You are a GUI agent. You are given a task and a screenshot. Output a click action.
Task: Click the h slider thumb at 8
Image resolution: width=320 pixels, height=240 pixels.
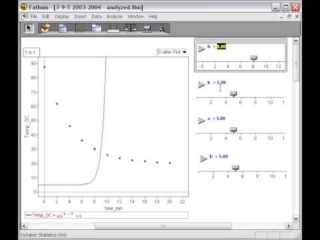[253, 58]
